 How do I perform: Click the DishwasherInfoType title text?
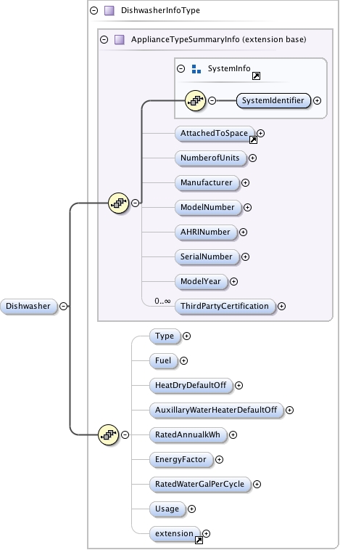(x=160, y=10)
